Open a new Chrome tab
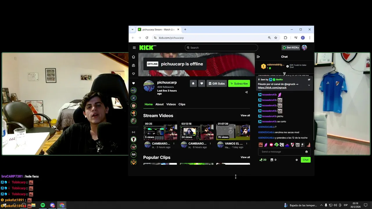The image size is (372, 209). pos(185,29)
